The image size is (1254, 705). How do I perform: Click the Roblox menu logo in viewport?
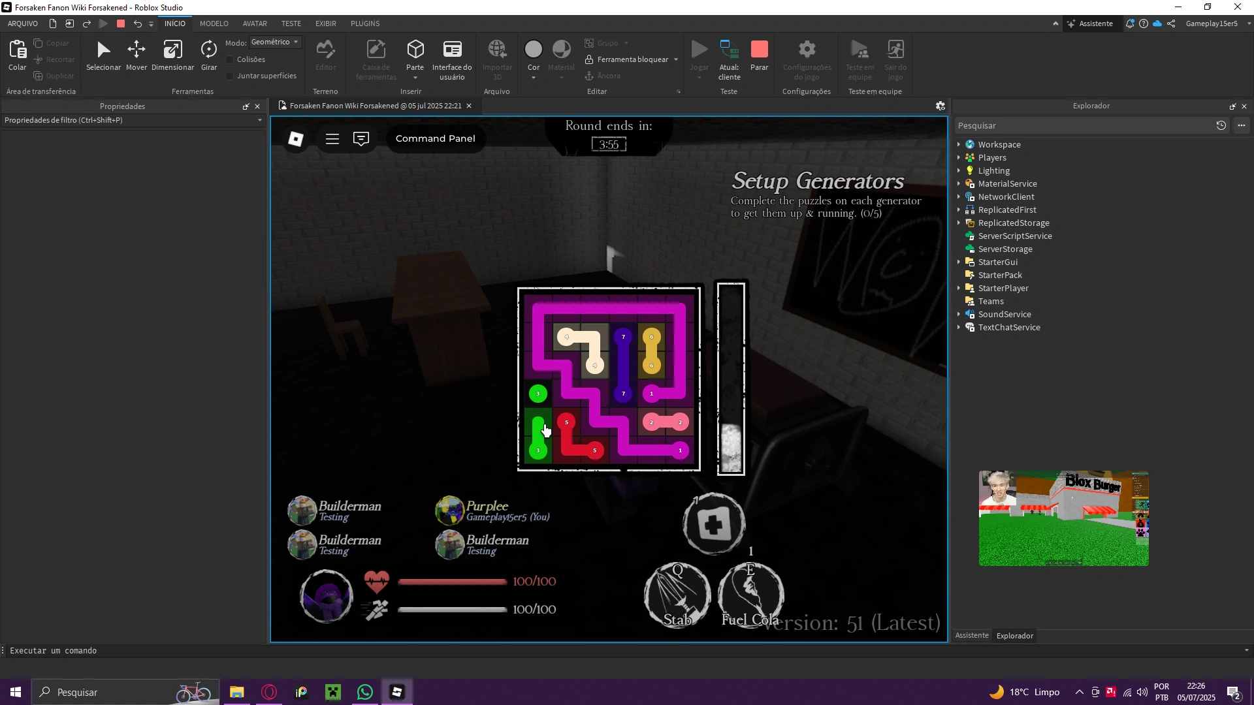click(x=296, y=138)
